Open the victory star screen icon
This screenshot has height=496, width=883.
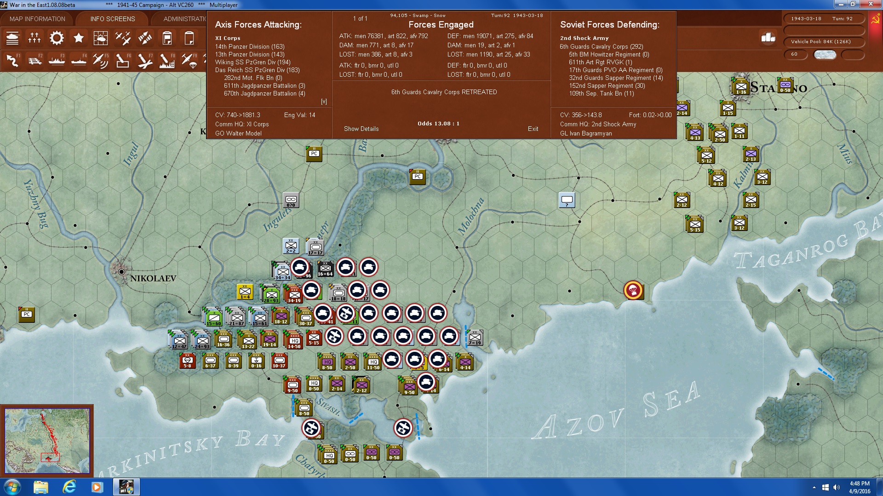click(79, 38)
